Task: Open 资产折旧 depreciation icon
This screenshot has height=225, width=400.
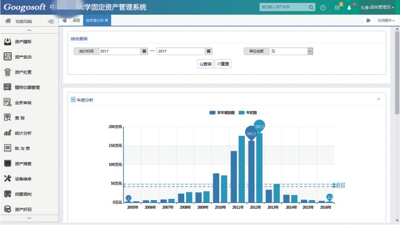Action: pyautogui.click(x=8, y=209)
